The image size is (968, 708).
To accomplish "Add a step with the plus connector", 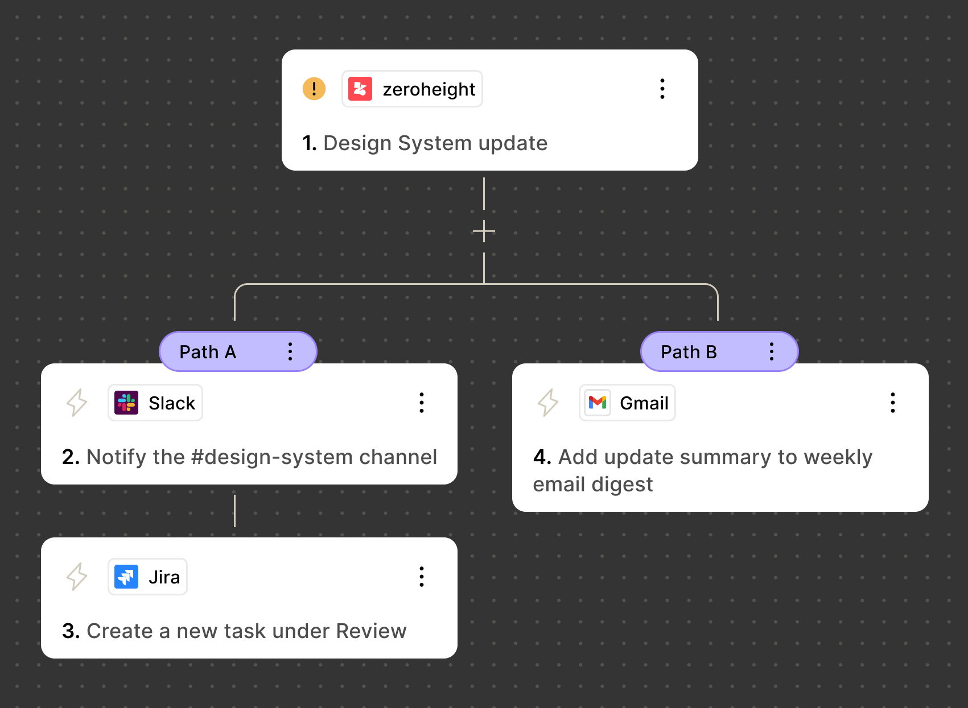I will click(x=484, y=231).
